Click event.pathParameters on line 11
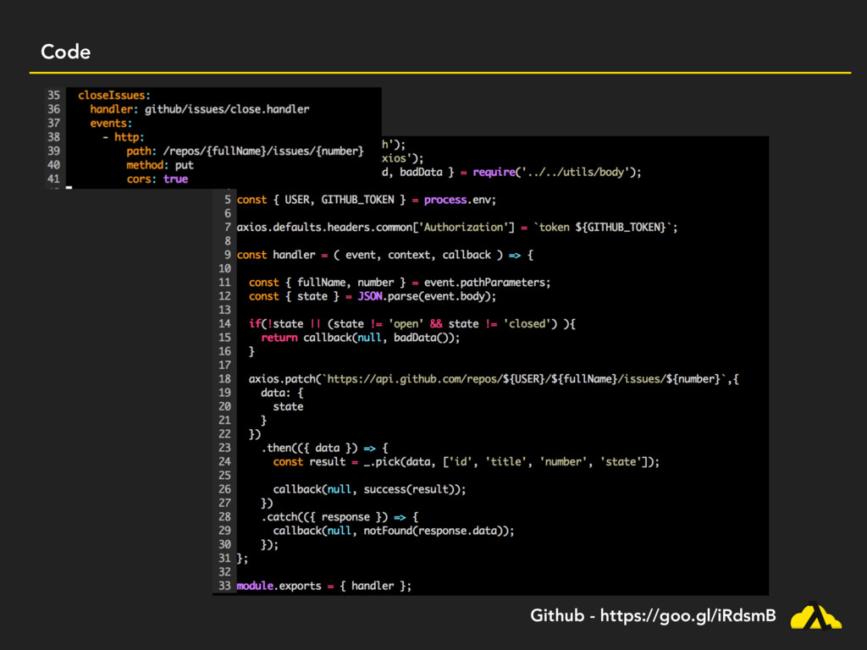 (x=487, y=282)
